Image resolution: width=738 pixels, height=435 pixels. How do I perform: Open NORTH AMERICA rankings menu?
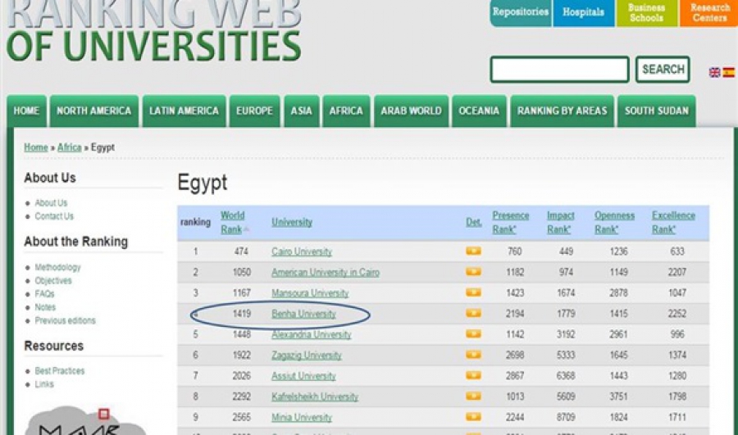pos(94,111)
